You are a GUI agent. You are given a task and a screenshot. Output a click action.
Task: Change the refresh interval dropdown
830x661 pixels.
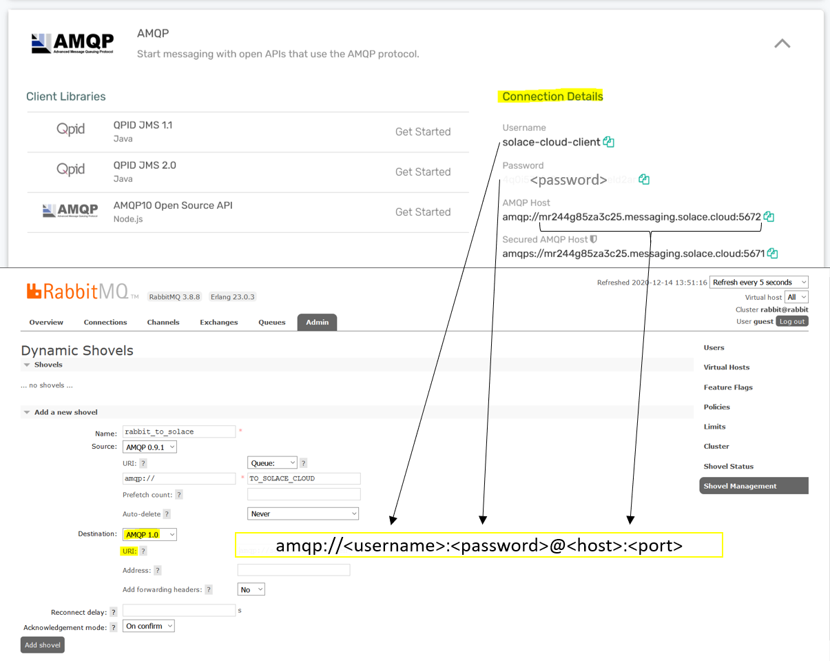click(758, 282)
